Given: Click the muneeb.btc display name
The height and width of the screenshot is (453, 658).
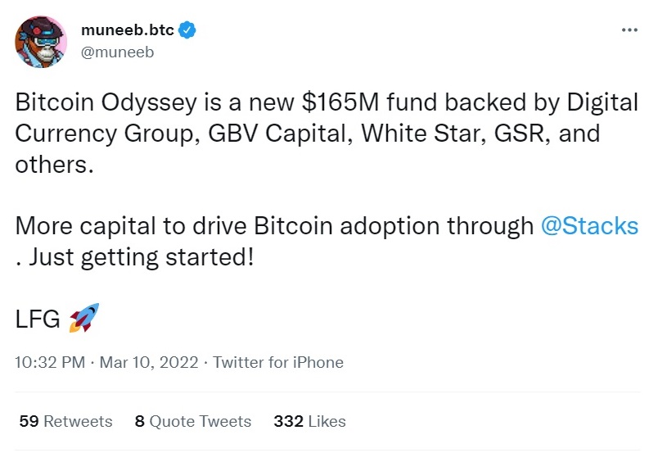Looking at the screenshot, I should click(127, 29).
